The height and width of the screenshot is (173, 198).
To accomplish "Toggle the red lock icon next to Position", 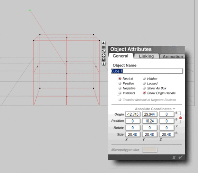I will tap(180, 118).
